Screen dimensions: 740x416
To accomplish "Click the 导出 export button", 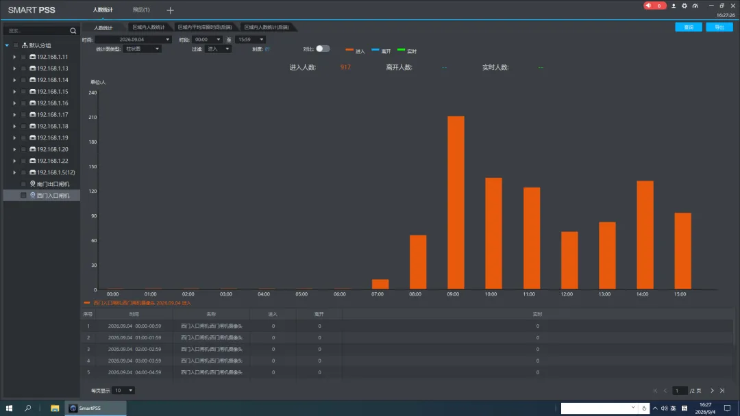I will tap(719, 27).
